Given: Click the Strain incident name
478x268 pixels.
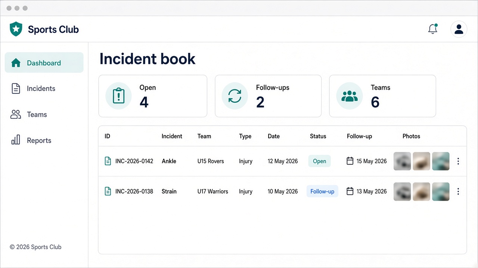Looking at the screenshot, I should [169, 191].
